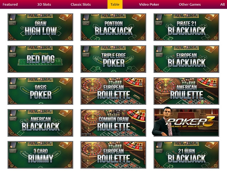The image size is (227, 171).
Task: Select the highlighted Table tab
Action: click(115, 4)
